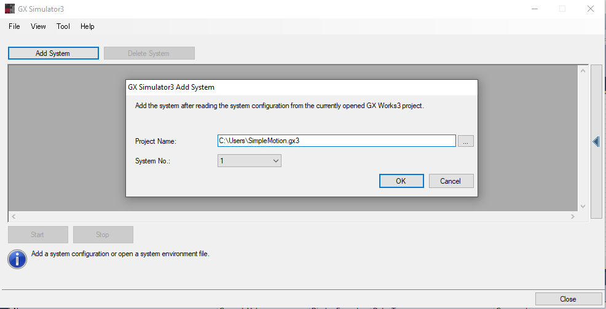Open the Tool menu
This screenshot has height=309, width=606.
(x=63, y=26)
